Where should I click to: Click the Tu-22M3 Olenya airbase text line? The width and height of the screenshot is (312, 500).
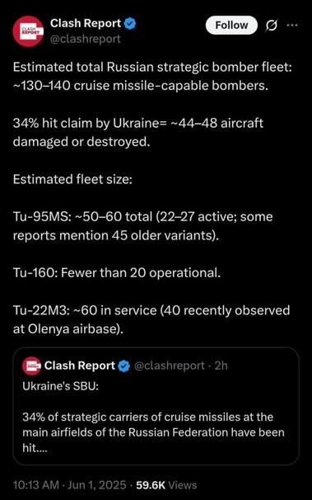point(151,319)
